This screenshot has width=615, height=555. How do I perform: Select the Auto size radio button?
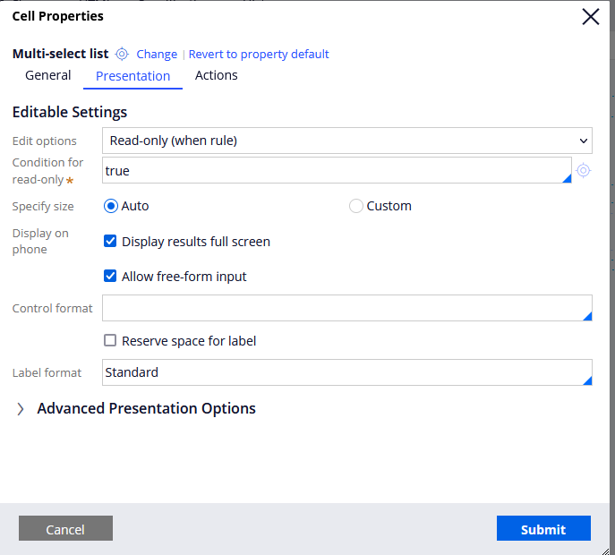[x=111, y=206]
